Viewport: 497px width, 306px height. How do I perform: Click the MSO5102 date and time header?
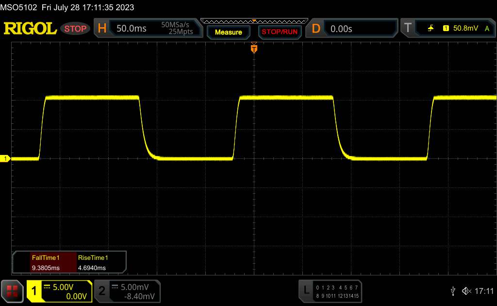point(67,7)
